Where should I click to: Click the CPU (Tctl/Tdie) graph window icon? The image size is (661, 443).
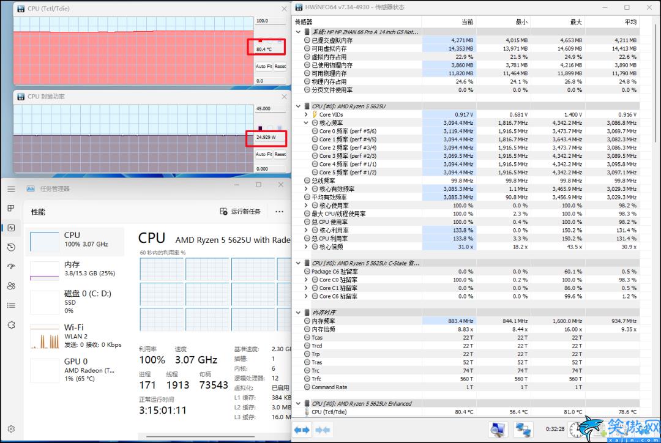point(21,9)
